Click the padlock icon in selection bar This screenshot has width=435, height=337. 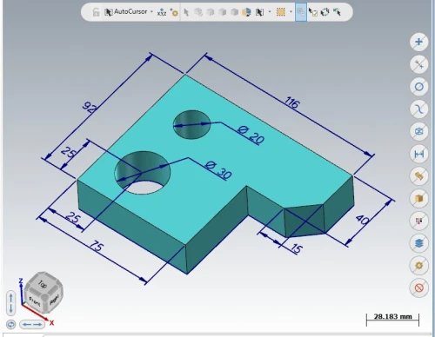click(96, 12)
